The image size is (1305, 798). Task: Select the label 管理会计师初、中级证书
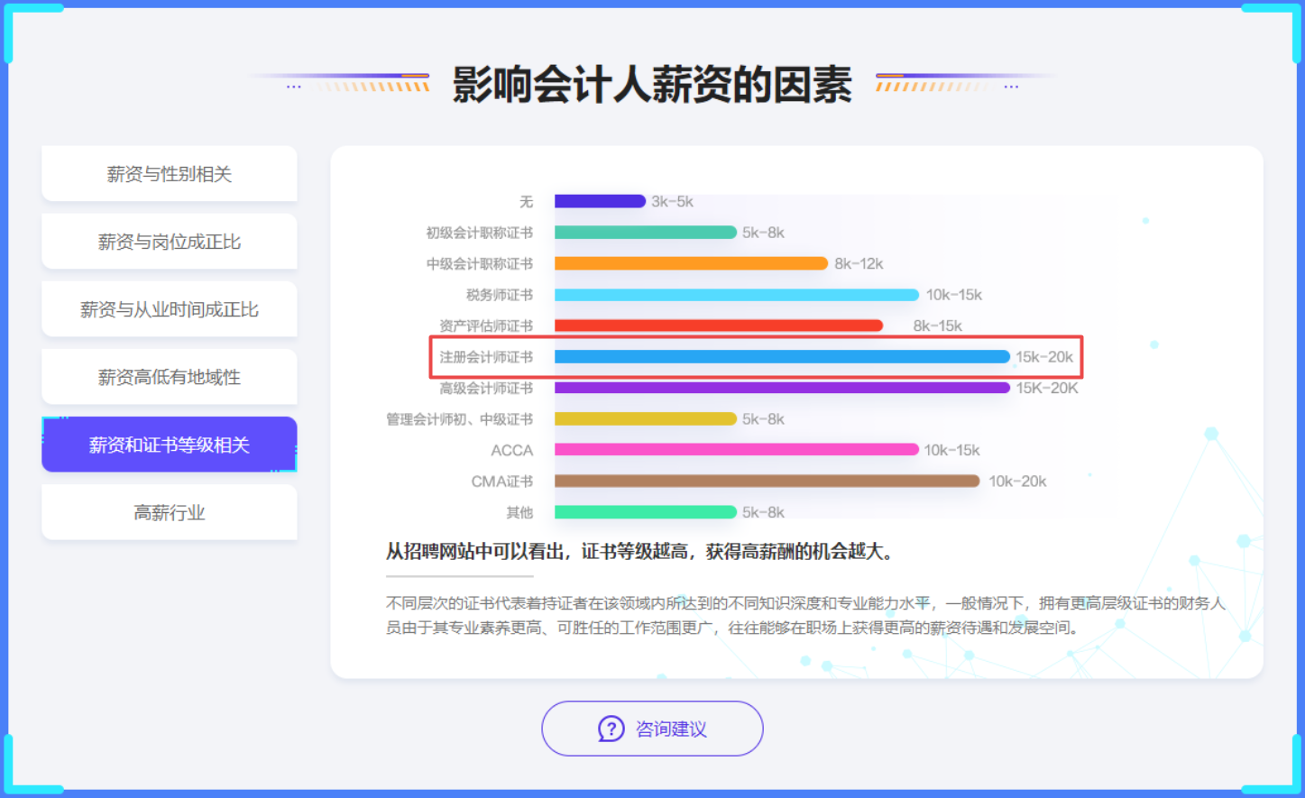(460, 419)
